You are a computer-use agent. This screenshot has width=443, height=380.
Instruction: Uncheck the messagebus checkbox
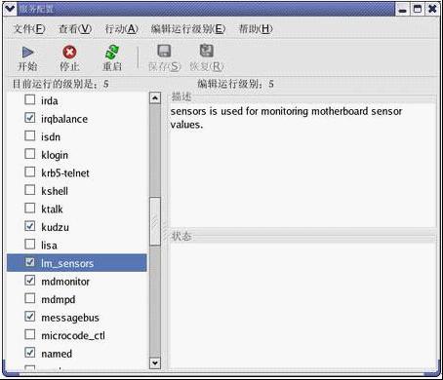point(30,316)
